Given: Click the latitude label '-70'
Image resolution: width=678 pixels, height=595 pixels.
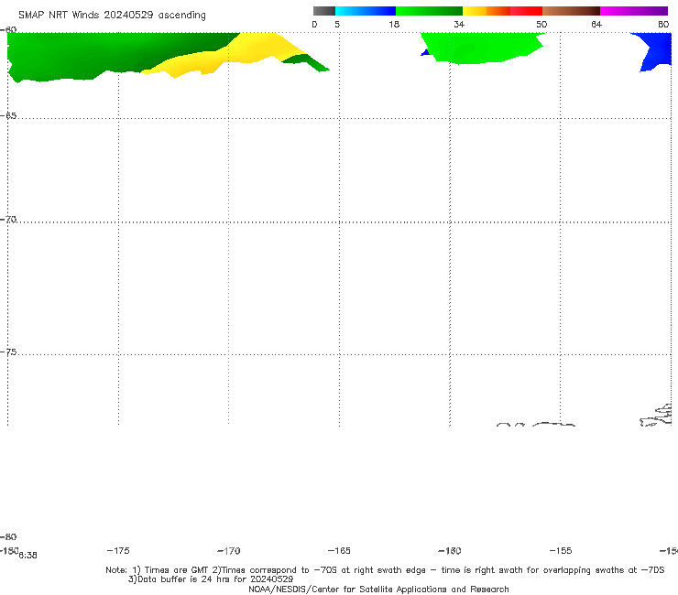Looking at the screenshot, I should coord(8,220).
